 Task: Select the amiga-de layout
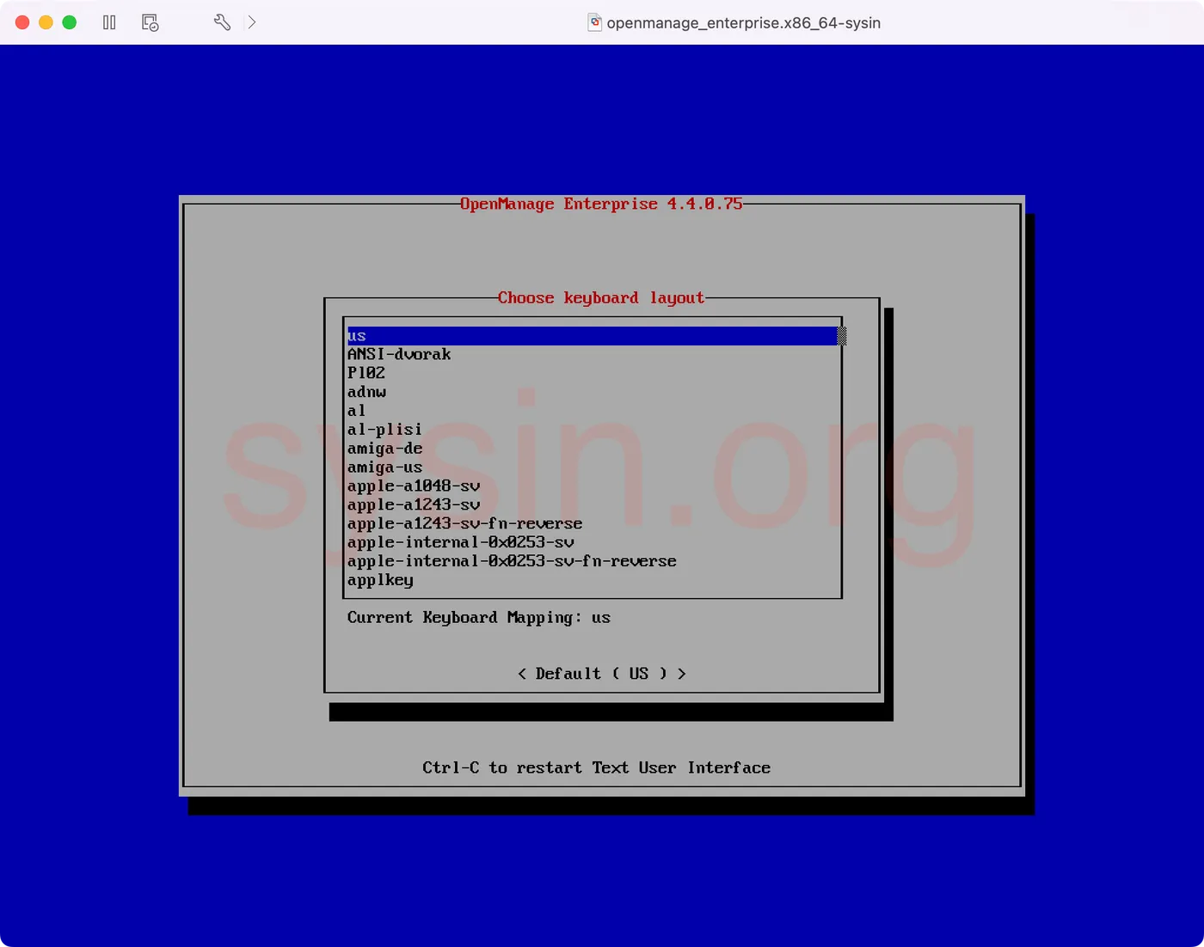click(x=592, y=449)
